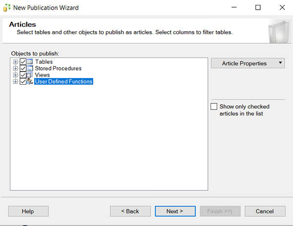Open the Article Properties dropdown

click(x=248, y=63)
